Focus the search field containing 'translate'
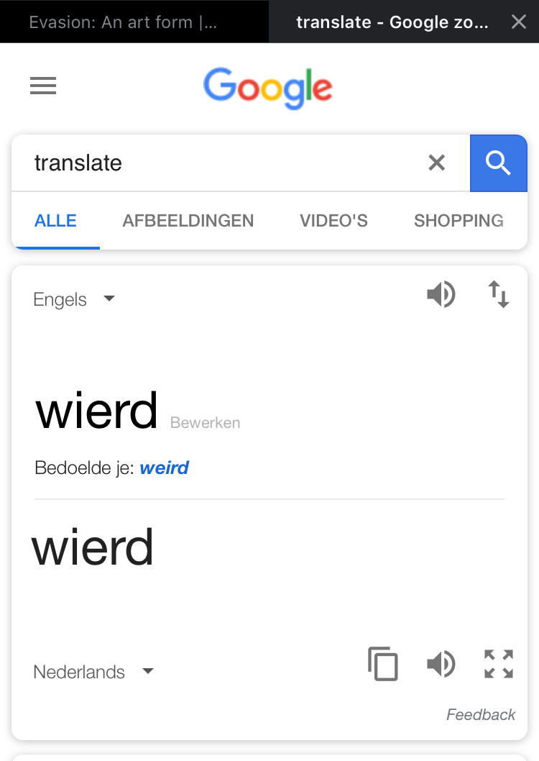 point(216,163)
